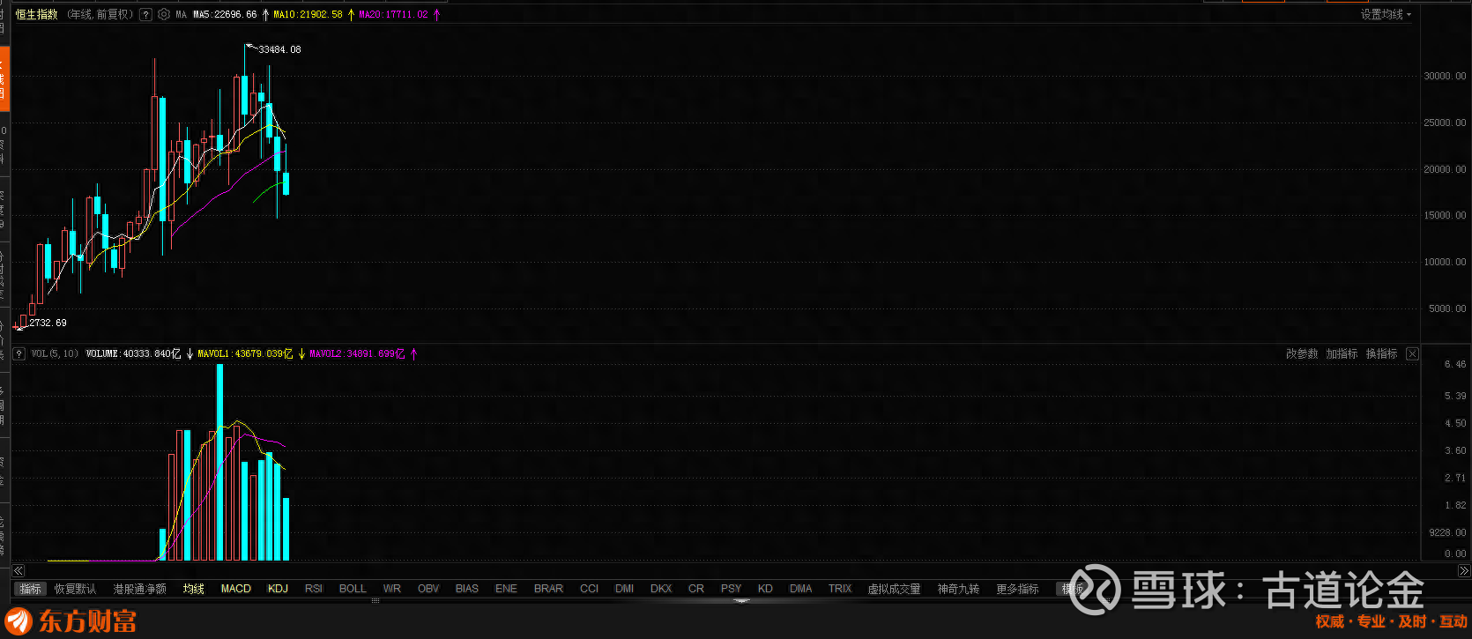Viewport: 1472px width, 639px height.
Task: Select the DMA indicator
Action: tap(801, 589)
